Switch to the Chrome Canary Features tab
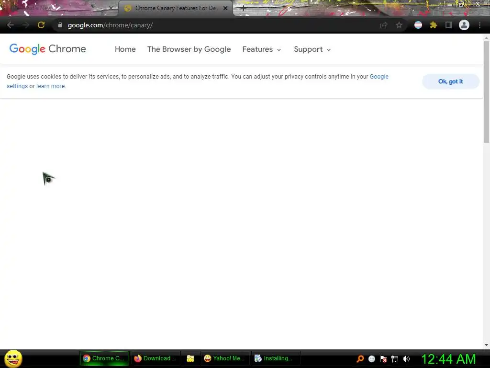The width and height of the screenshot is (490, 368). pos(175,8)
